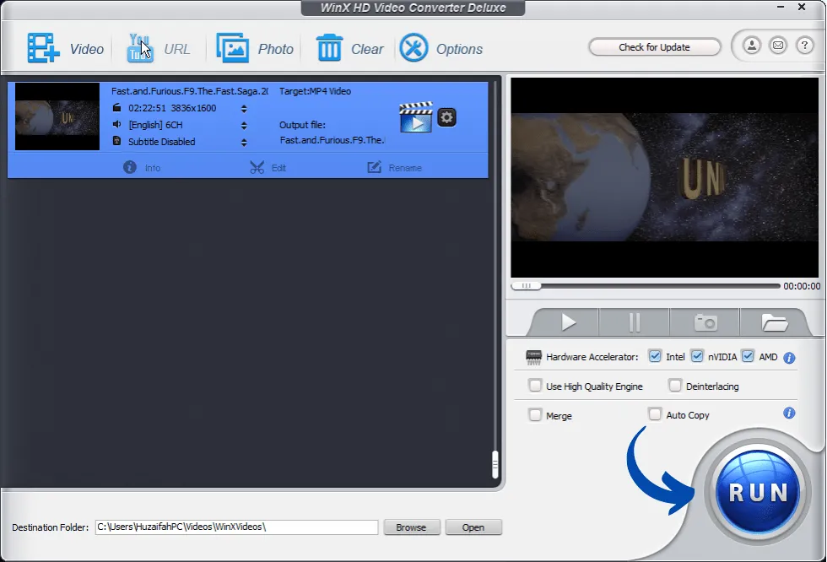Open the YouTube URL downloader
The width and height of the screenshot is (827, 562).
pos(139,48)
